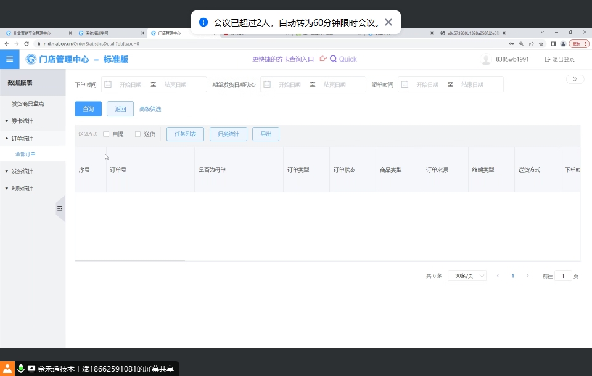Click the blue 查询 button

click(88, 109)
